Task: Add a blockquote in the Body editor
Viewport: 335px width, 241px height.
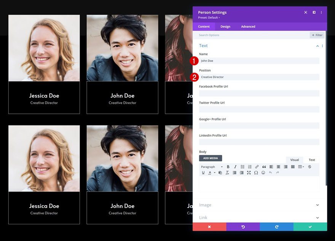Action: pos(264,166)
